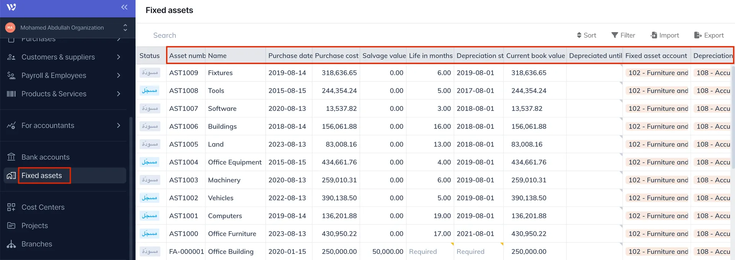Click the Salvage value column header
This screenshot has width=735, height=260.
(x=383, y=55)
